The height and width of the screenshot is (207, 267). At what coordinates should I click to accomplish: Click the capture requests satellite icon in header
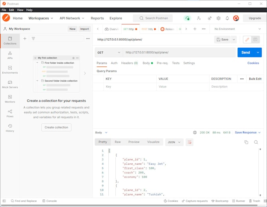[x=210, y=18]
